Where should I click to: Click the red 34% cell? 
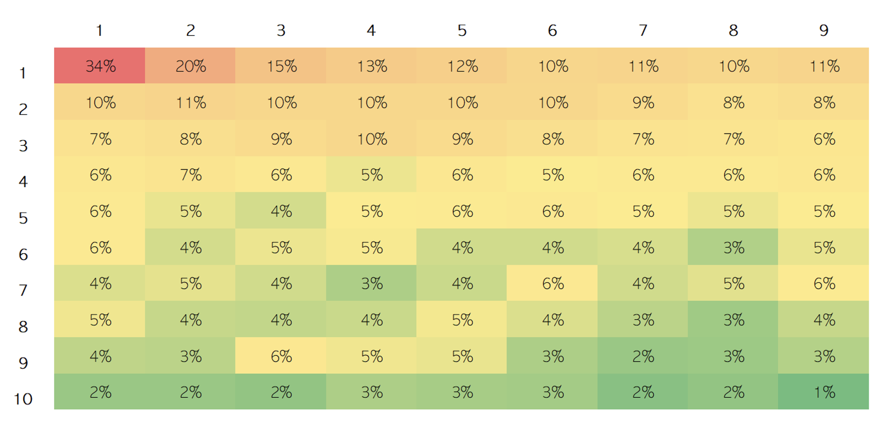tap(100, 66)
